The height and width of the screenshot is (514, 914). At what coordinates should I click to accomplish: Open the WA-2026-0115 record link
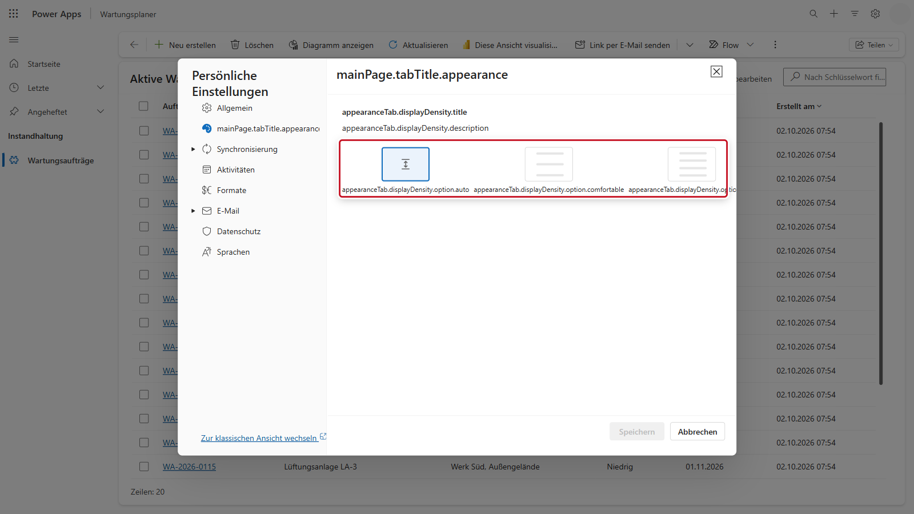pyautogui.click(x=189, y=467)
